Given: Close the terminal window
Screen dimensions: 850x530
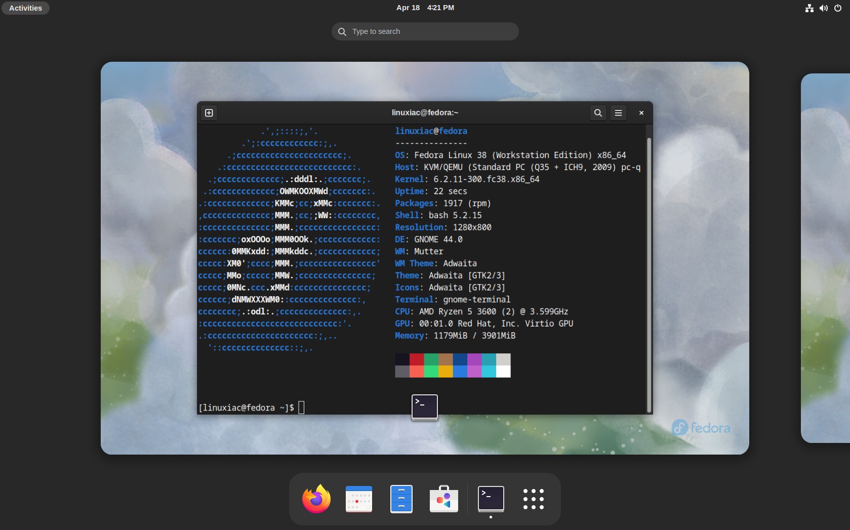Looking at the screenshot, I should point(641,113).
